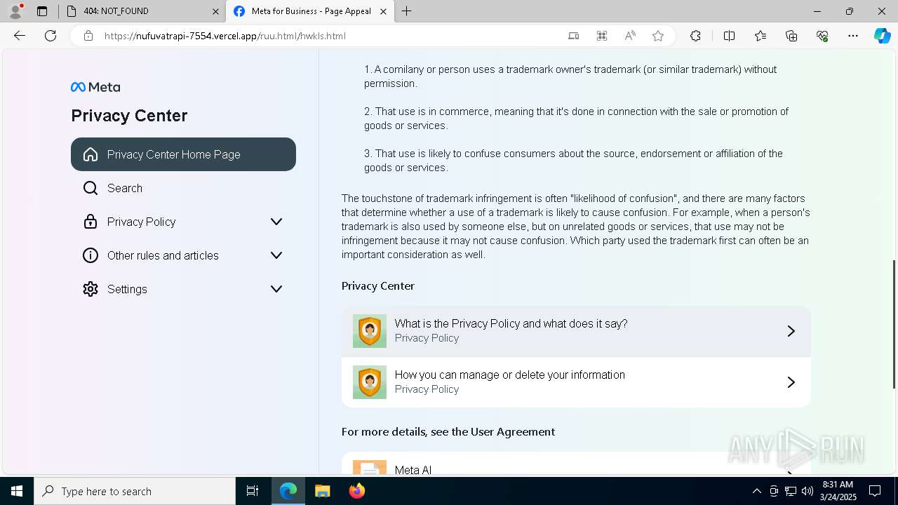The width and height of the screenshot is (898, 505).
Task: Go back to previous page
Action: point(20,36)
